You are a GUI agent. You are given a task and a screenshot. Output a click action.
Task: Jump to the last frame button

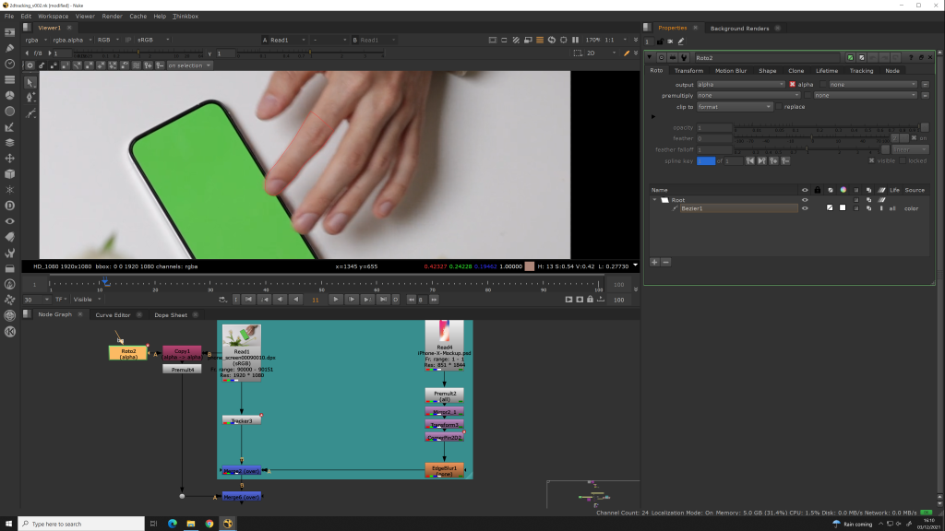pos(383,300)
